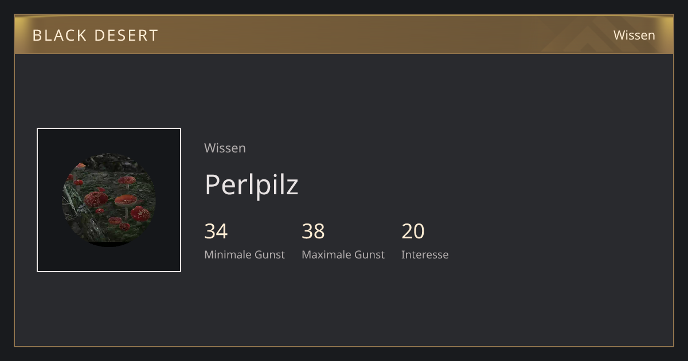Click the gold header banner center
The width and height of the screenshot is (688, 361).
point(344,35)
